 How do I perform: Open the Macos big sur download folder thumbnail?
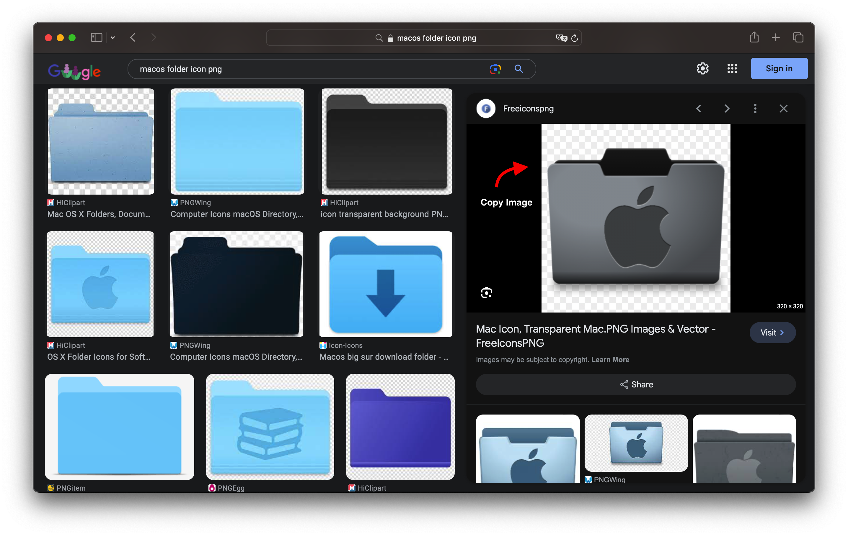[386, 284]
